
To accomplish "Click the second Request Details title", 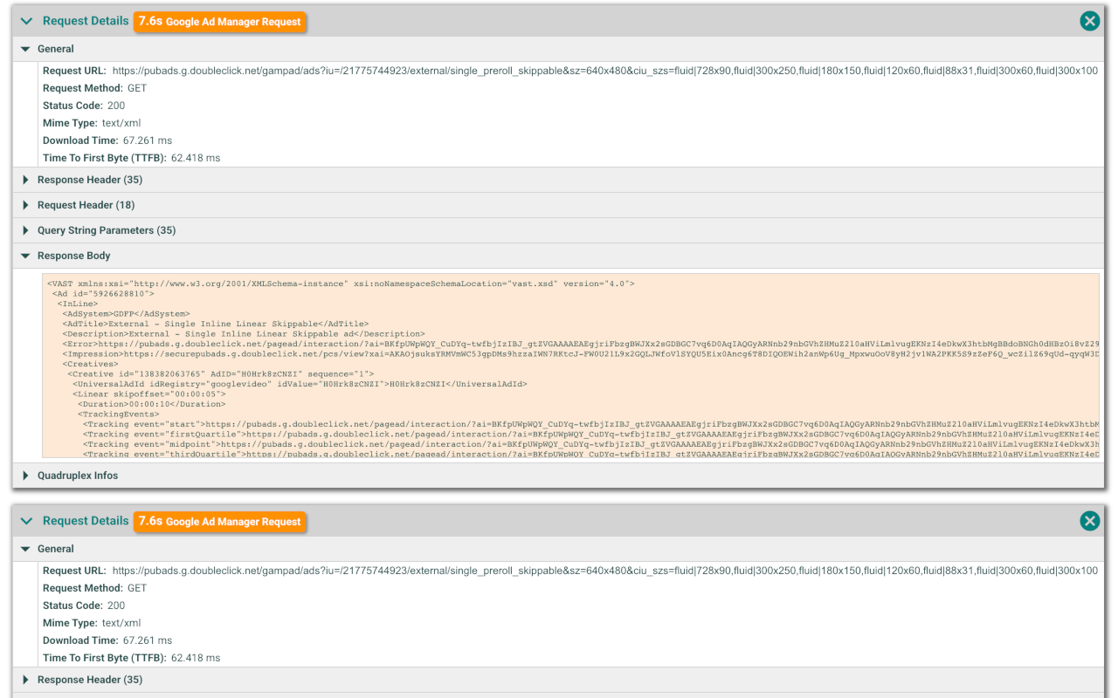I will tap(86, 521).
